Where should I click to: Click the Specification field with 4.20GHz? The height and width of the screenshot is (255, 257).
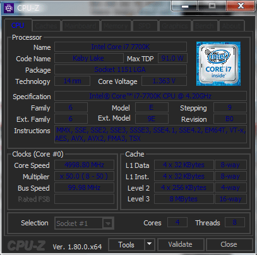150,96
